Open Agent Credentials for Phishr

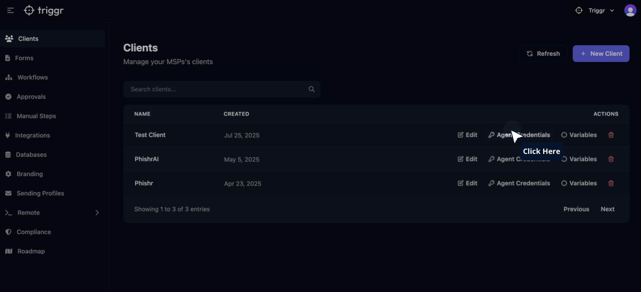[519, 183]
